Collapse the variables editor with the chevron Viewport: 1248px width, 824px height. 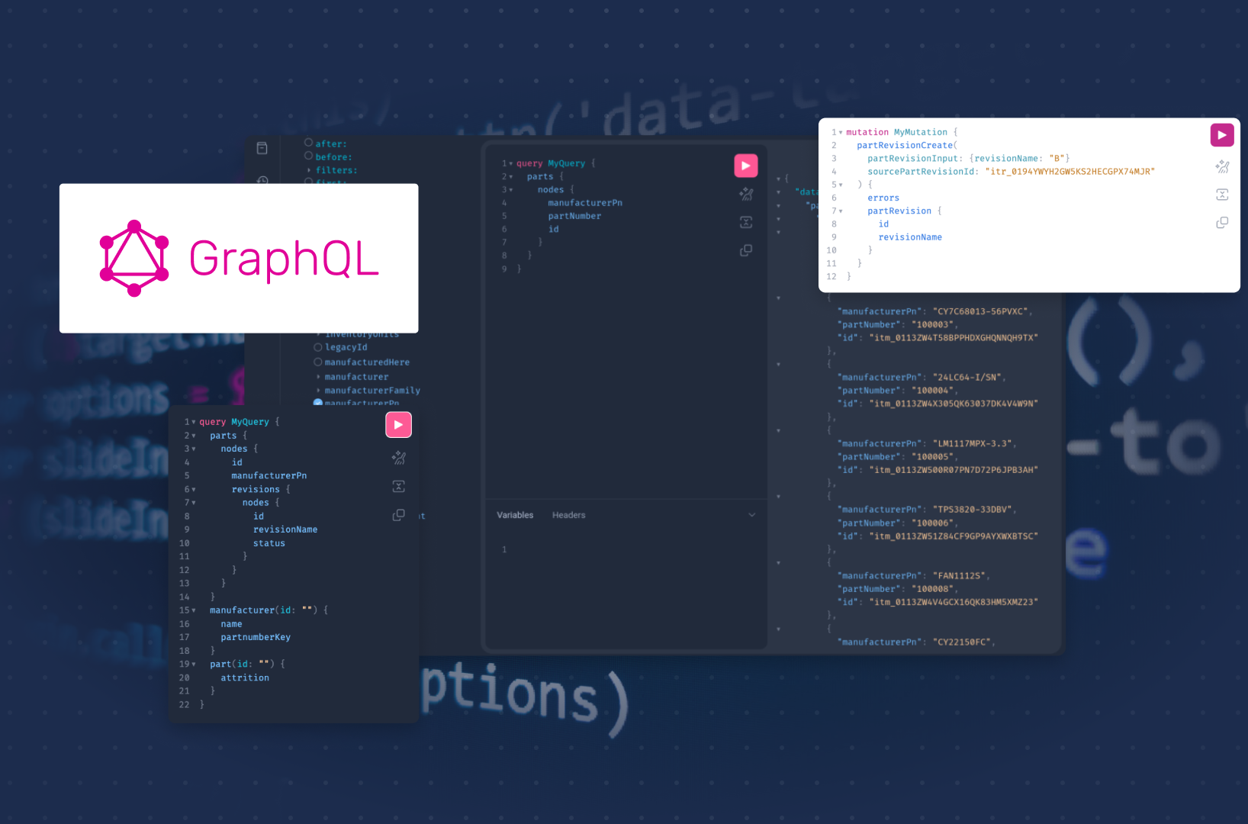(x=752, y=515)
